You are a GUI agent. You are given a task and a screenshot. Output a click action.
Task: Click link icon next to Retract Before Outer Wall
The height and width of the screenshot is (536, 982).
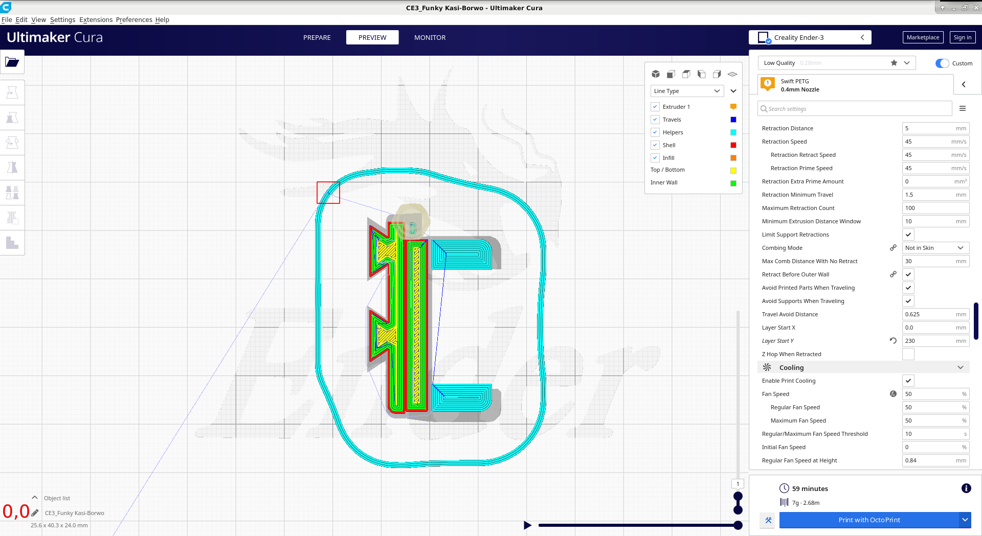[x=893, y=274]
